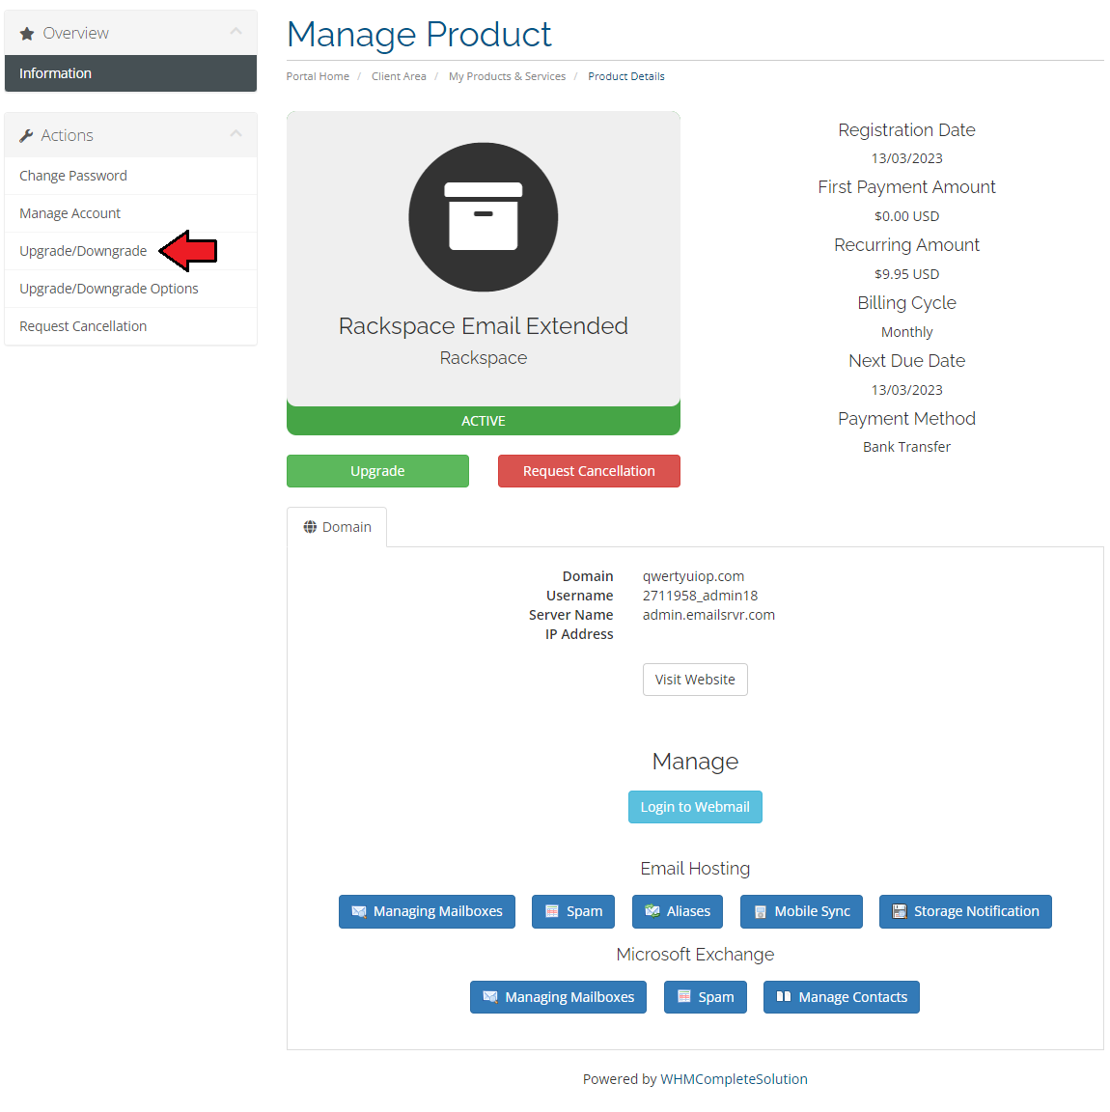Screen dimensions: 1110x1112
Task: Click the globe icon on Domain tab
Action: click(310, 527)
